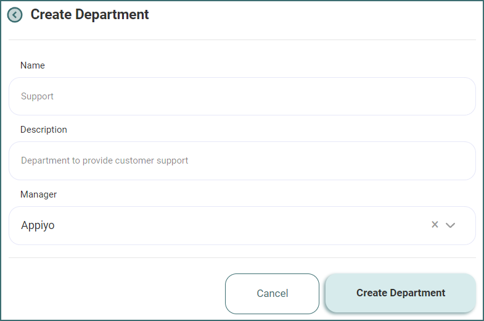Expand the Manager dropdown chevron
The height and width of the screenshot is (321, 484).
(450, 225)
